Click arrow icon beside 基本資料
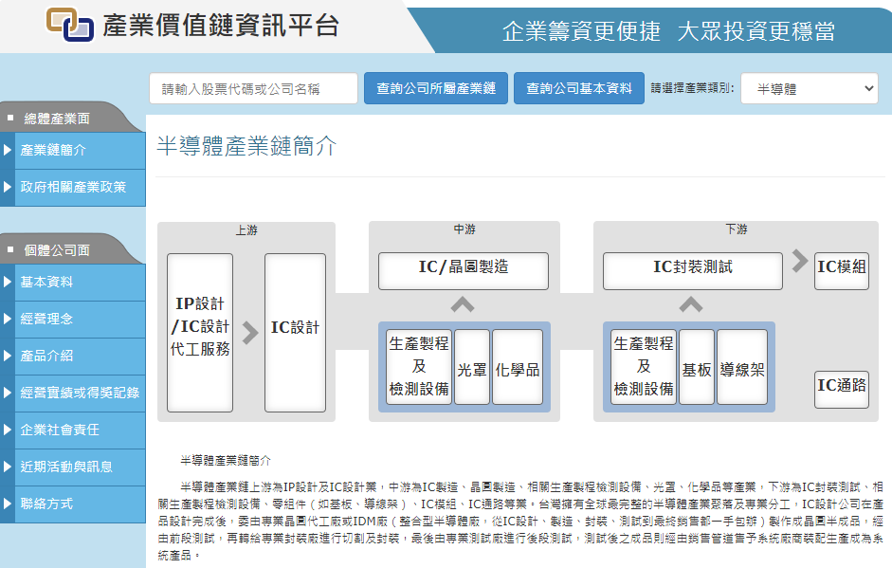Image resolution: width=892 pixels, height=568 pixels. click(8, 282)
